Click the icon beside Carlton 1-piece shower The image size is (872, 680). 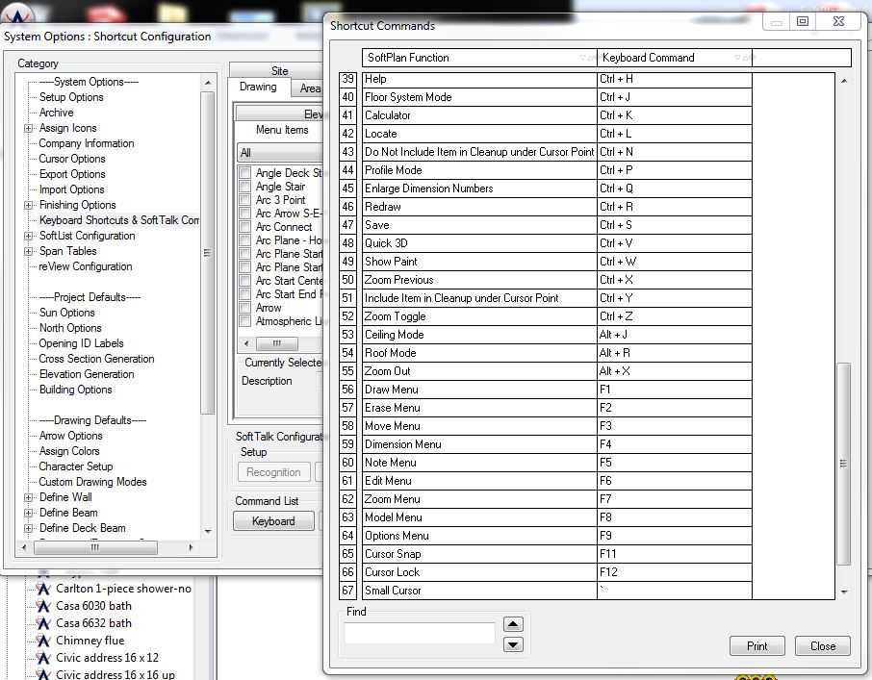tap(42, 589)
